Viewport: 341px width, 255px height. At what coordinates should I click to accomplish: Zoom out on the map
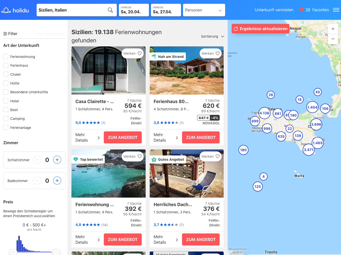point(333,39)
